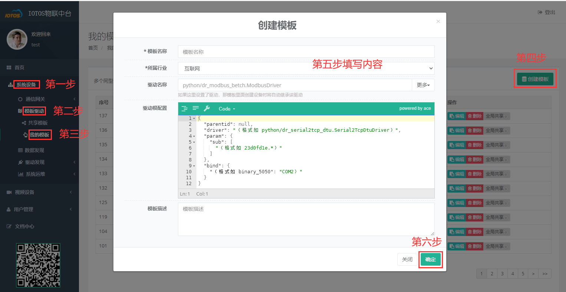The width and height of the screenshot is (566, 292).
Task: Open the code editor wrench settings icon
Action: coord(207,108)
